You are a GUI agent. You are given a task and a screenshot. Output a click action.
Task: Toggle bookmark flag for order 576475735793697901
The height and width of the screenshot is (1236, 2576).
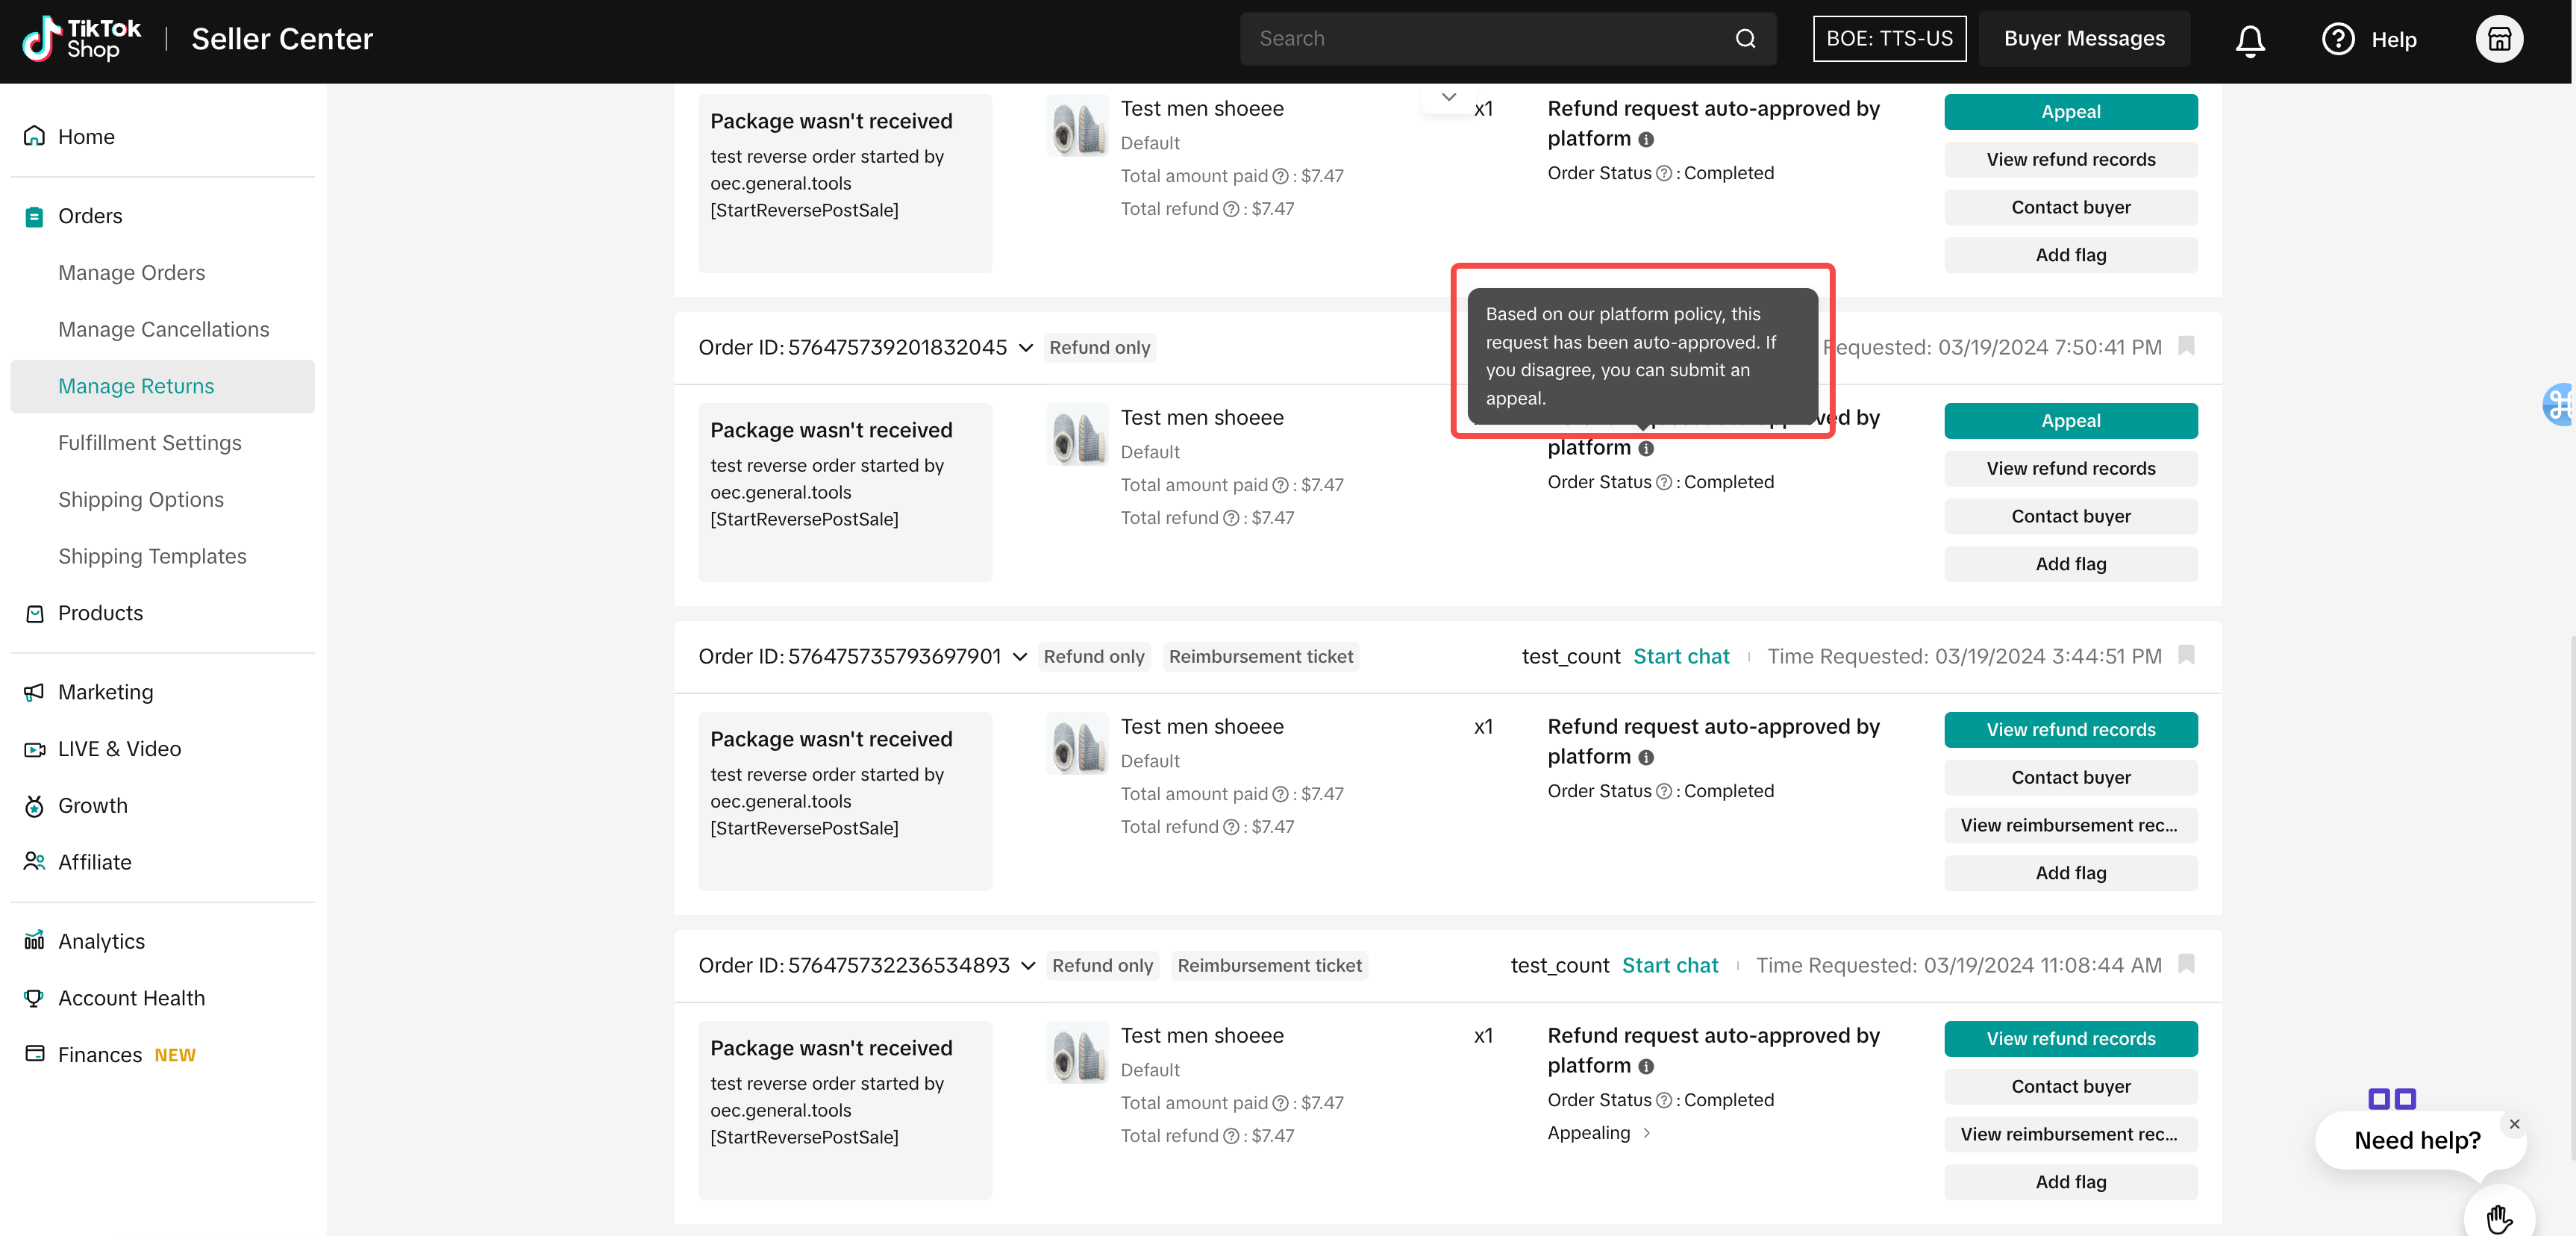coord(2186,655)
